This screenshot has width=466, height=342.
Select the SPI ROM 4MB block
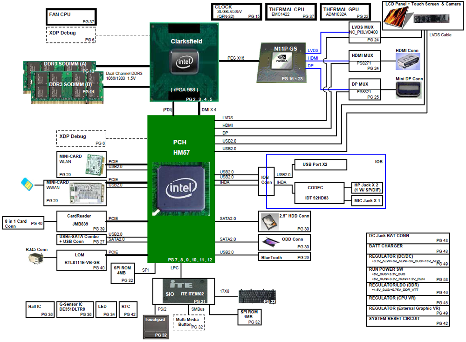coord(123,273)
